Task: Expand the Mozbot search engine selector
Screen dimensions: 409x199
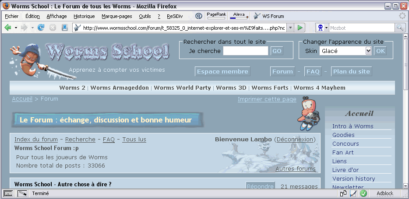Action: click(x=323, y=28)
